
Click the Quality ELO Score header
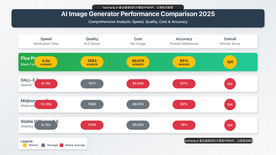pos(92,41)
